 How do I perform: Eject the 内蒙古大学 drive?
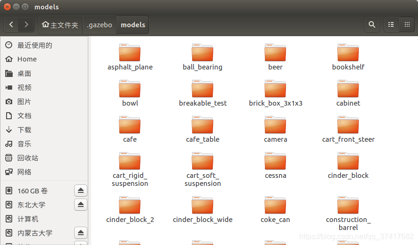81,233
